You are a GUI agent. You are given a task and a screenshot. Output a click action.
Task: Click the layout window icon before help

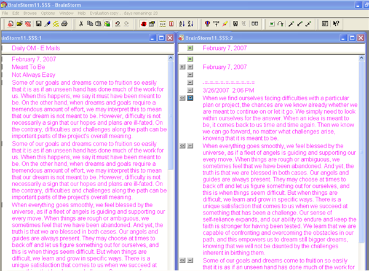tap(325, 24)
